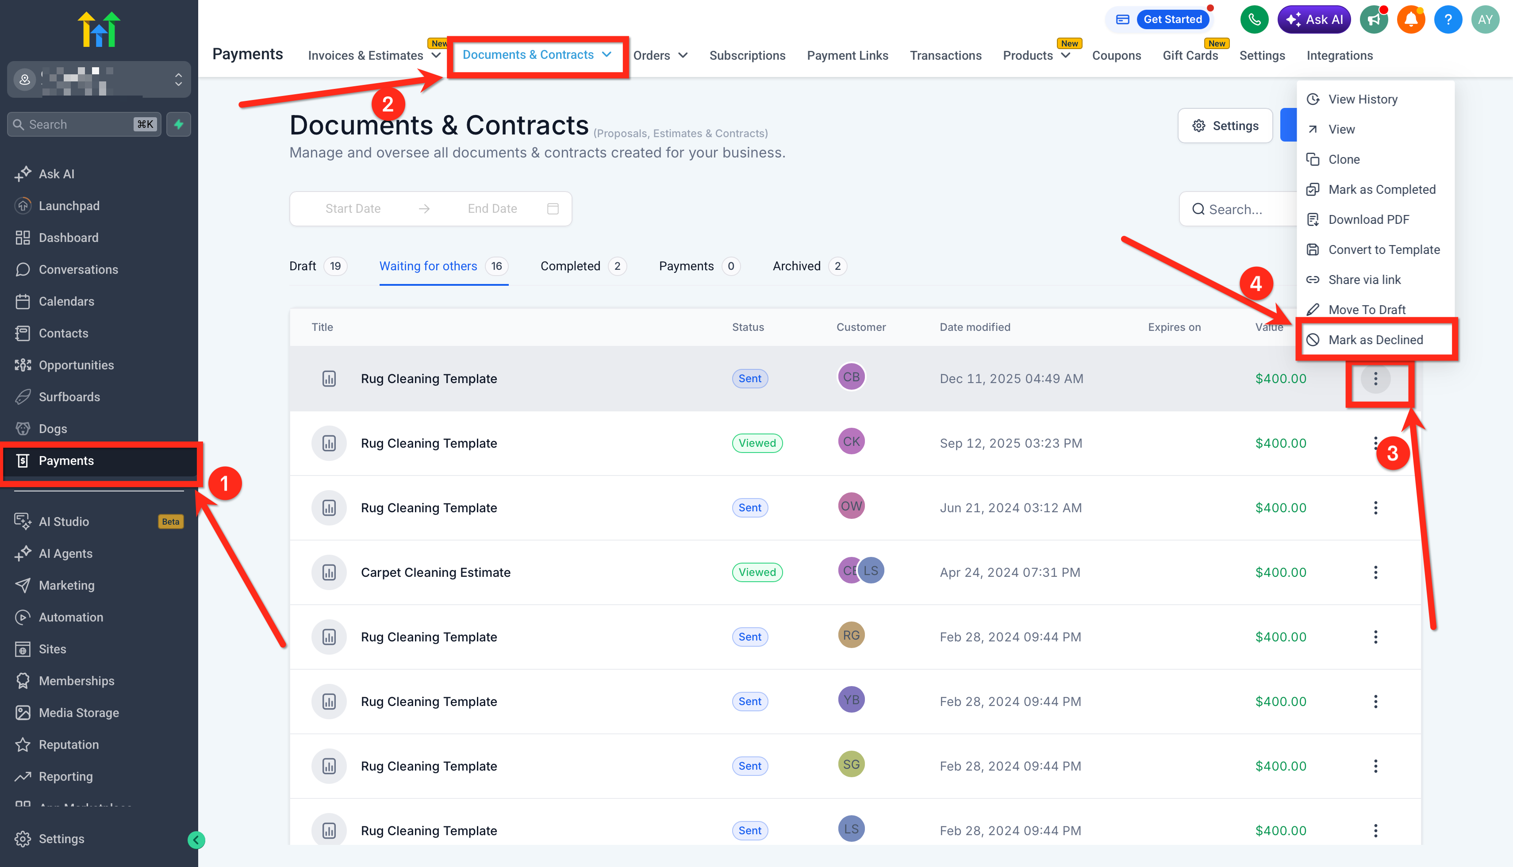1513x867 pixels.
Task: Click the Get Started button
Action: click(x=1172, y=19)
